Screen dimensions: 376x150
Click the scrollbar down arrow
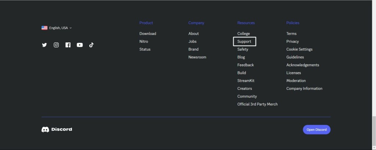coord(374,147)
